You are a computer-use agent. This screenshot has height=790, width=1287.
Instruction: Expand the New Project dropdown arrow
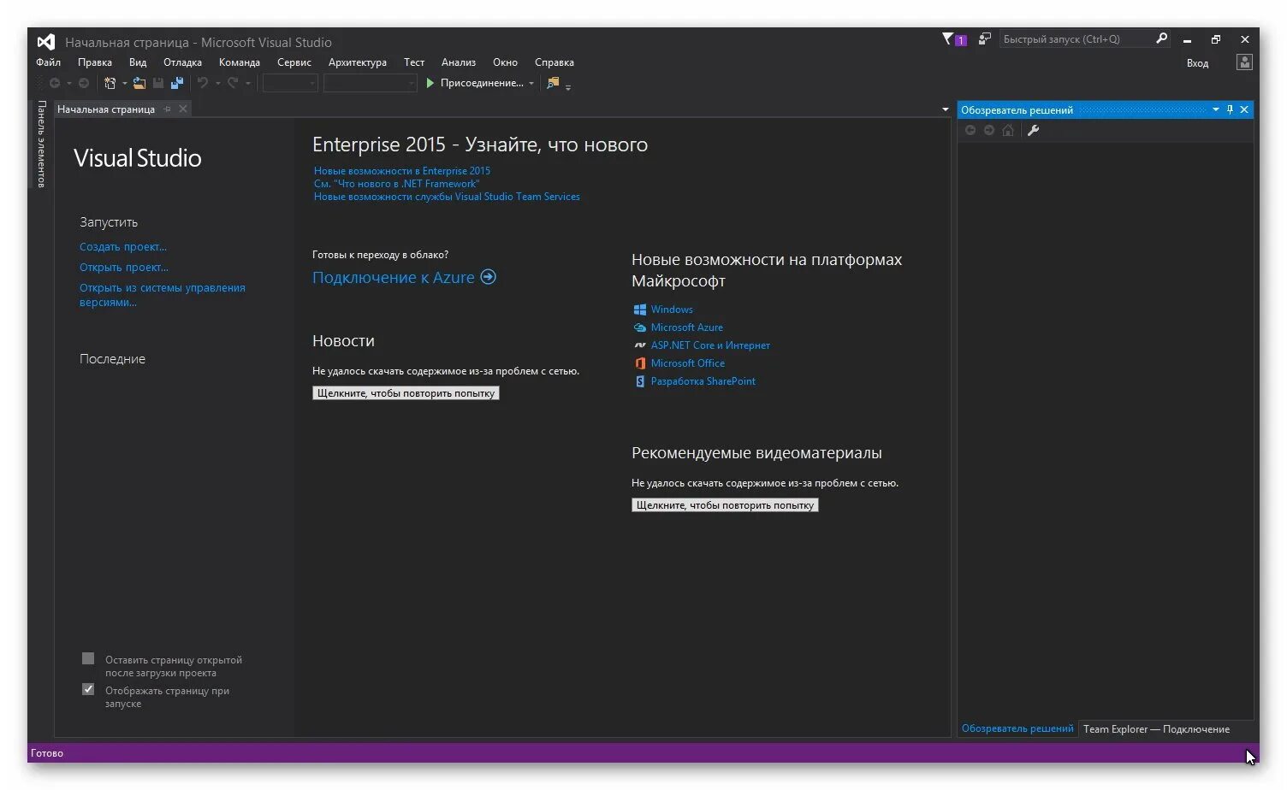pyautogui.click(x=124, y=83)
